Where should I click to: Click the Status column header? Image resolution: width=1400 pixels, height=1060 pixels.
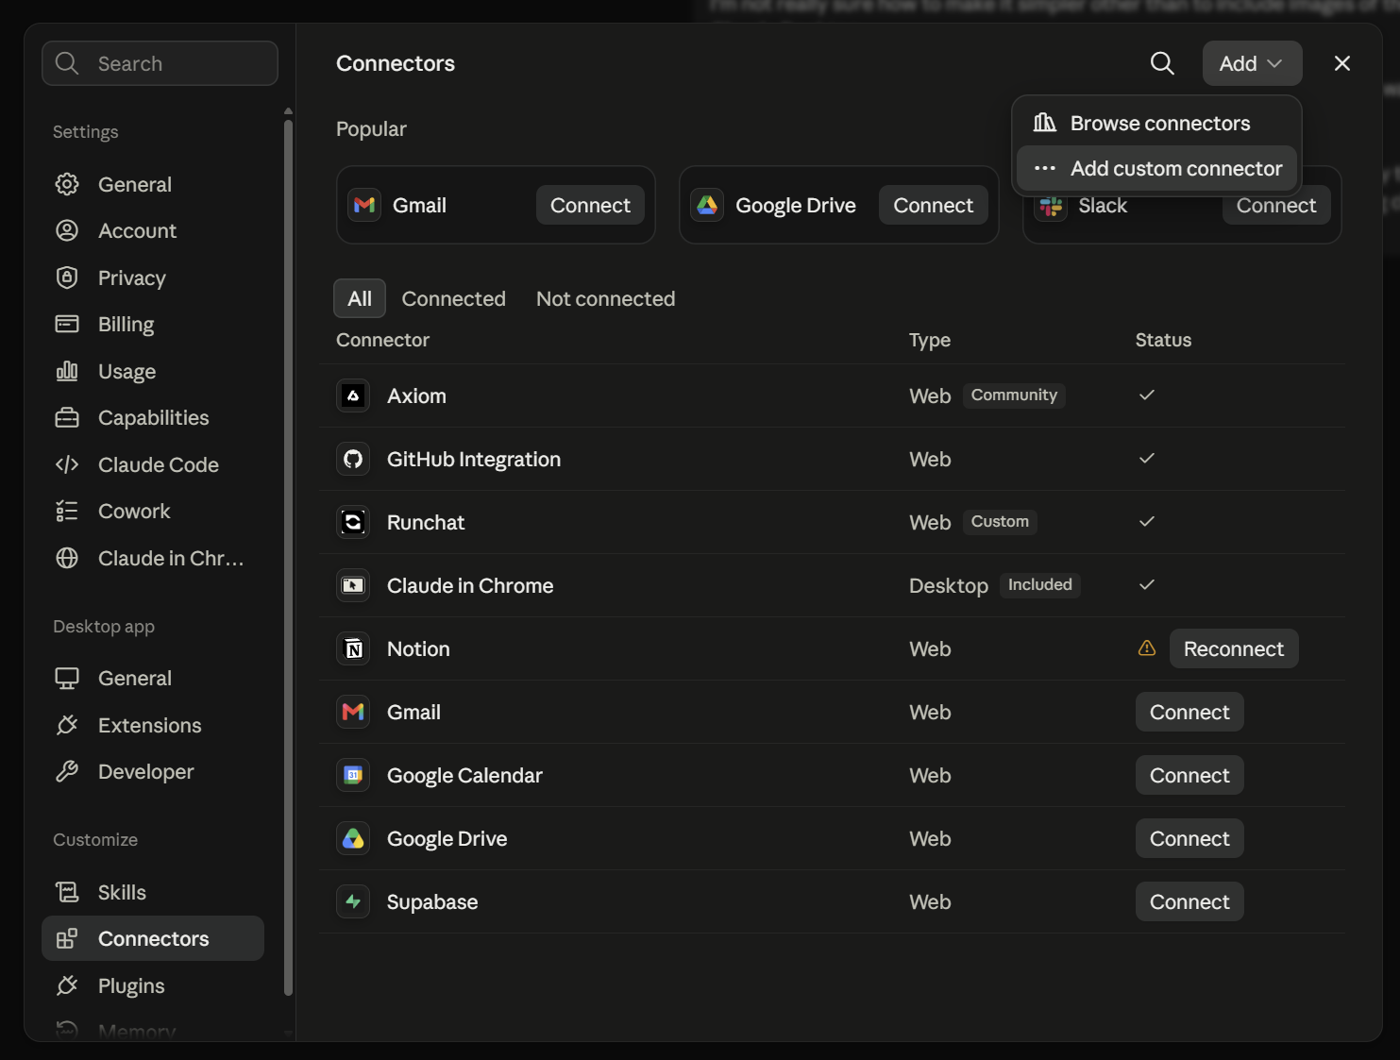click(1163, 340)
